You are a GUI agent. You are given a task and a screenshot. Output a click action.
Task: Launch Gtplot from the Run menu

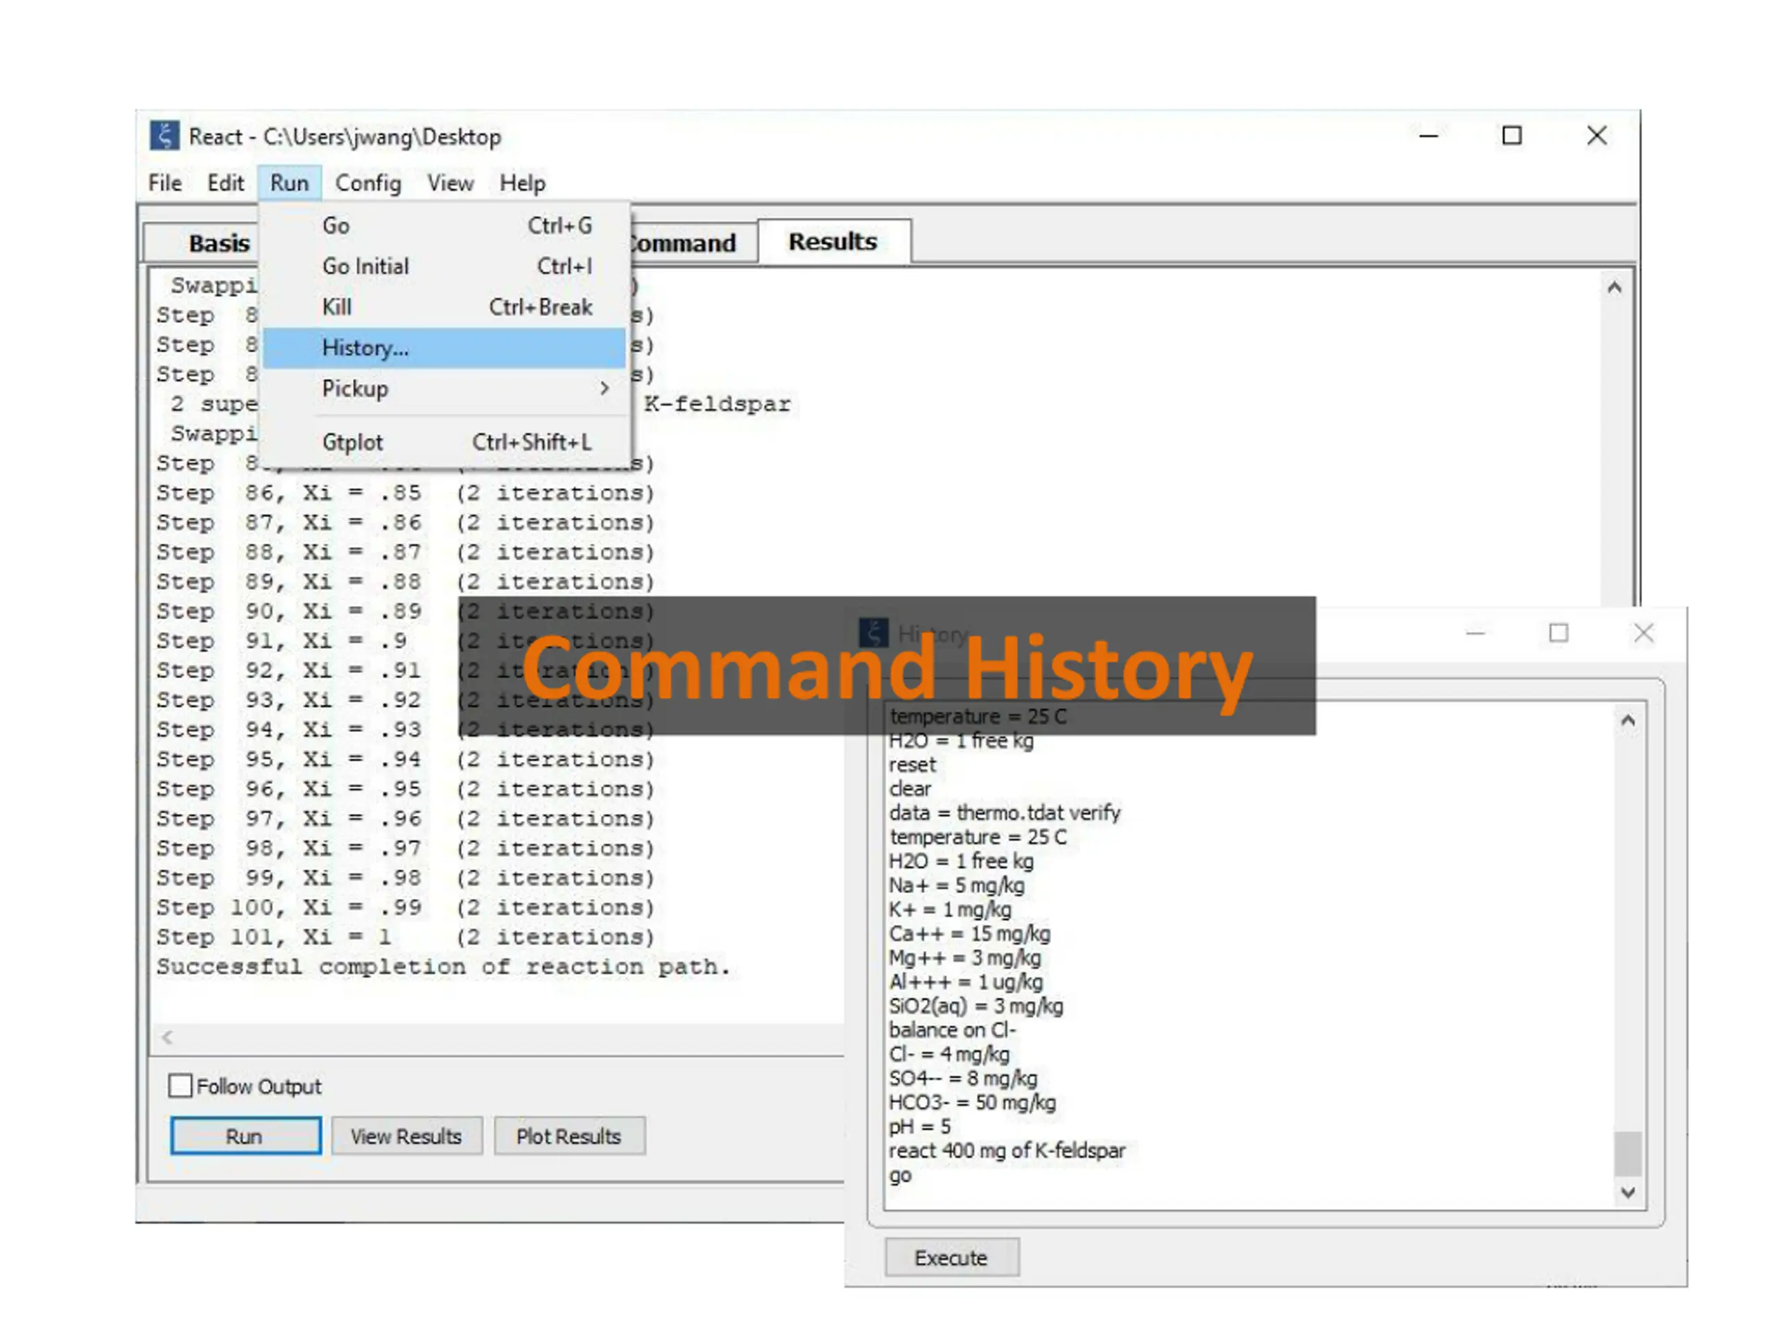tap(444, 442)
